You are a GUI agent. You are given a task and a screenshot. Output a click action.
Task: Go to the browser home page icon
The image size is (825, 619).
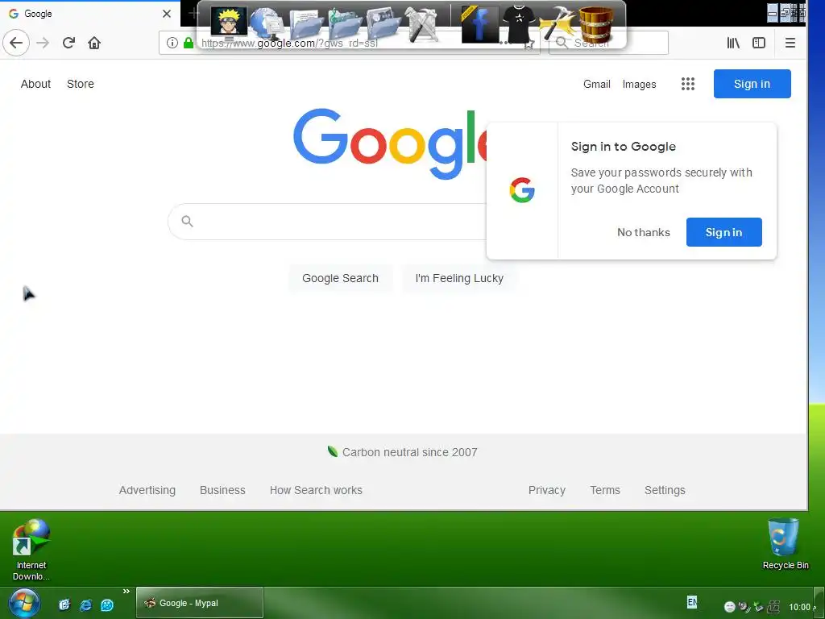[94, 43]
